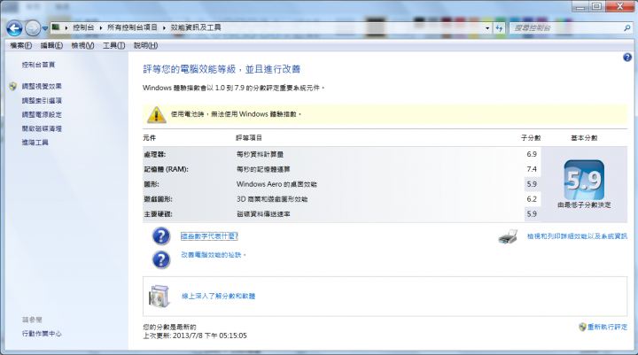Click the 處理器: component label
The height and width of the screenshot is (355, 638).
click(154, 155)
